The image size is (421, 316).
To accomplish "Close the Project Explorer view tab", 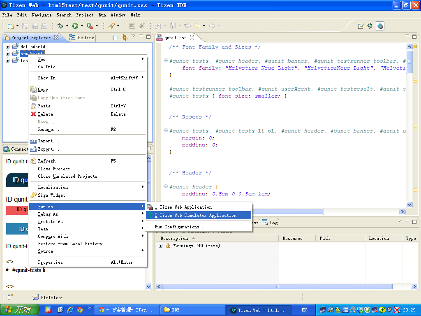I will point(56,37).
